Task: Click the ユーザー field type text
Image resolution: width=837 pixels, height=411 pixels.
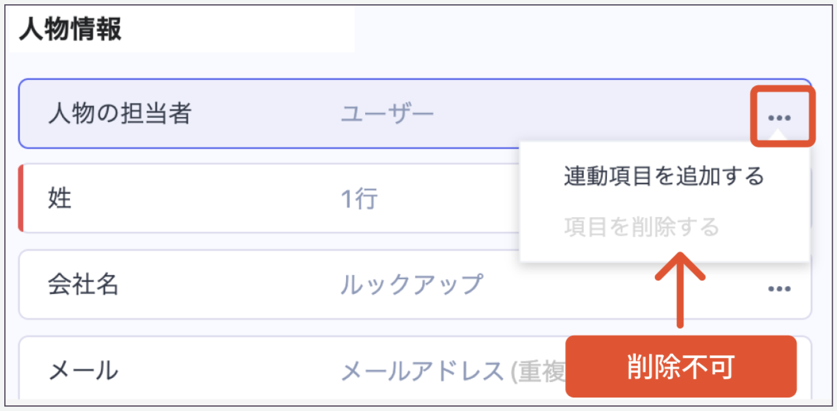Action: [387, 114]
